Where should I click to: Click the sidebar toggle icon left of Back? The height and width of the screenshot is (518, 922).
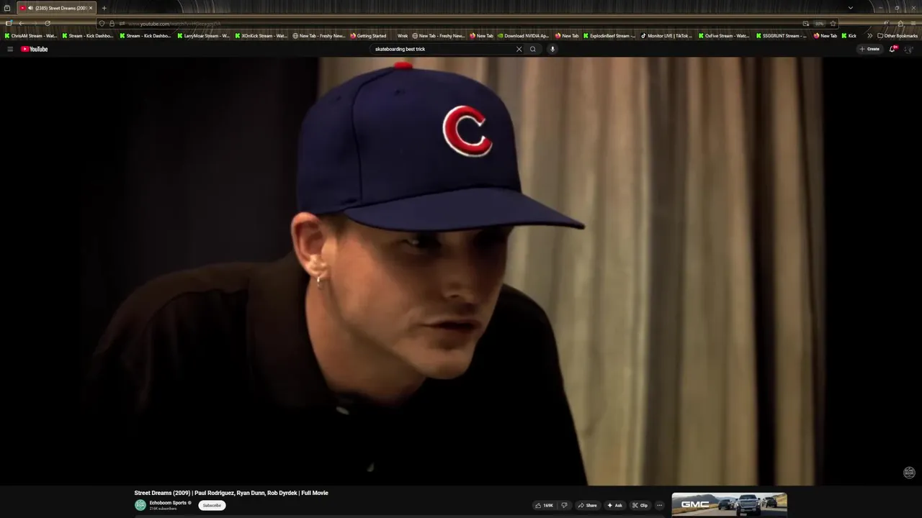pos(9,24)
